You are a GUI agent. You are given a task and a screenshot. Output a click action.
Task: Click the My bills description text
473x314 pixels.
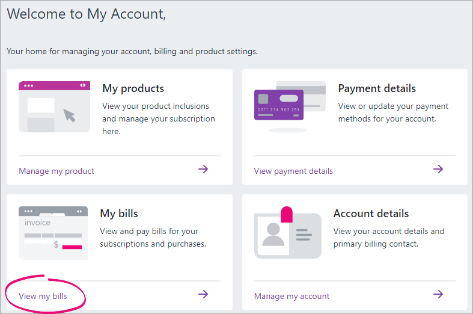tap(153, 238)
